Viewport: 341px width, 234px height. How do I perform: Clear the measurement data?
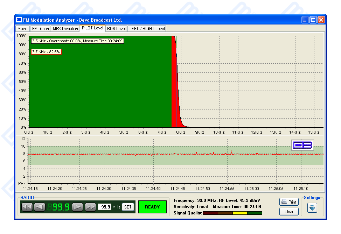[x=289, y=212]
